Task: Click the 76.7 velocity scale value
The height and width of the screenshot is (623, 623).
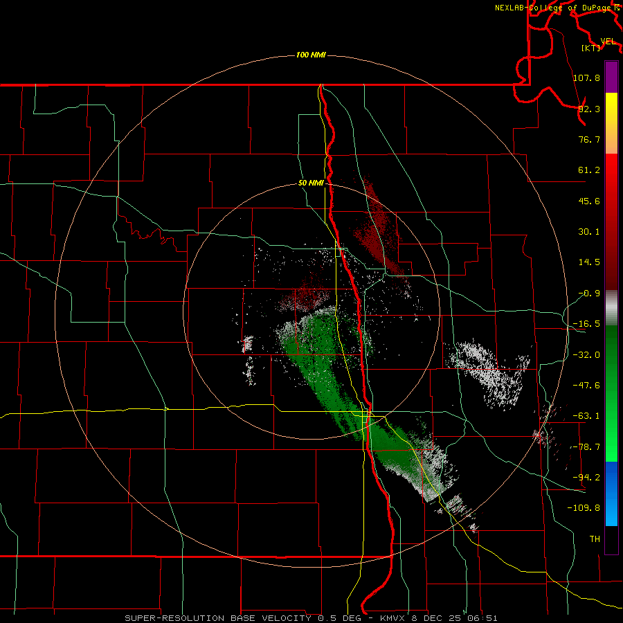Action: [x=589, y=139]
